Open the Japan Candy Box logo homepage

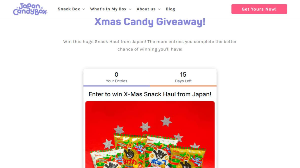tap(30, 9)
